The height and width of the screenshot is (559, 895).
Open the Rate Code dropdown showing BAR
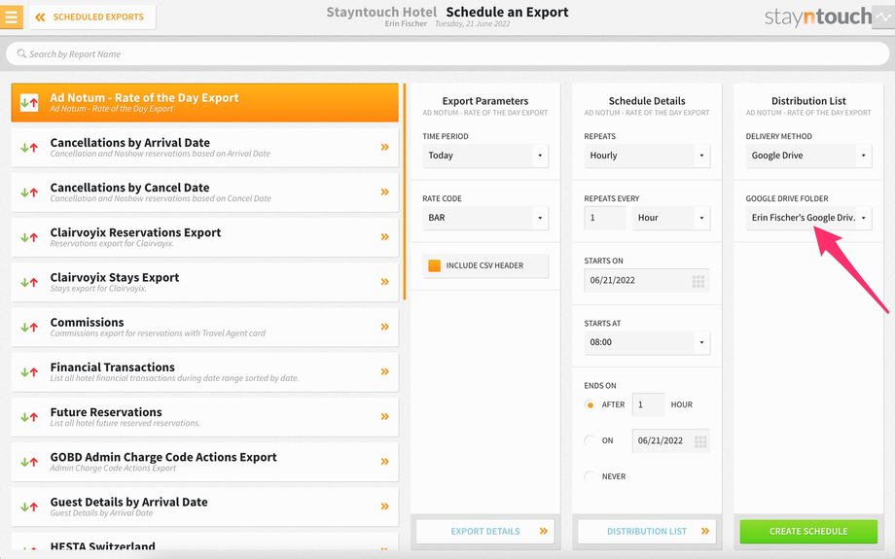click(485, 218)
